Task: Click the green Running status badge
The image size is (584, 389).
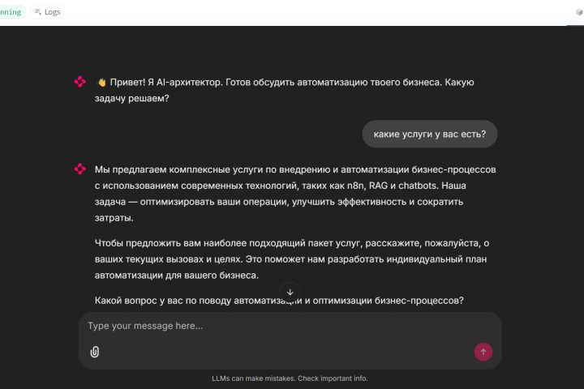Action: point(11,12)
